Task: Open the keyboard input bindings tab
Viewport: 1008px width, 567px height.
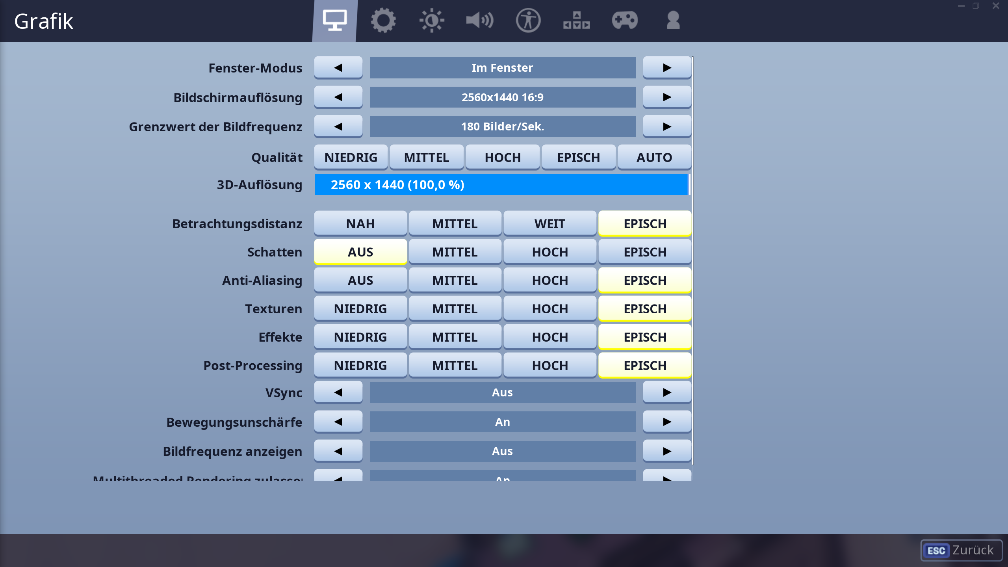Action: point(576,20)
